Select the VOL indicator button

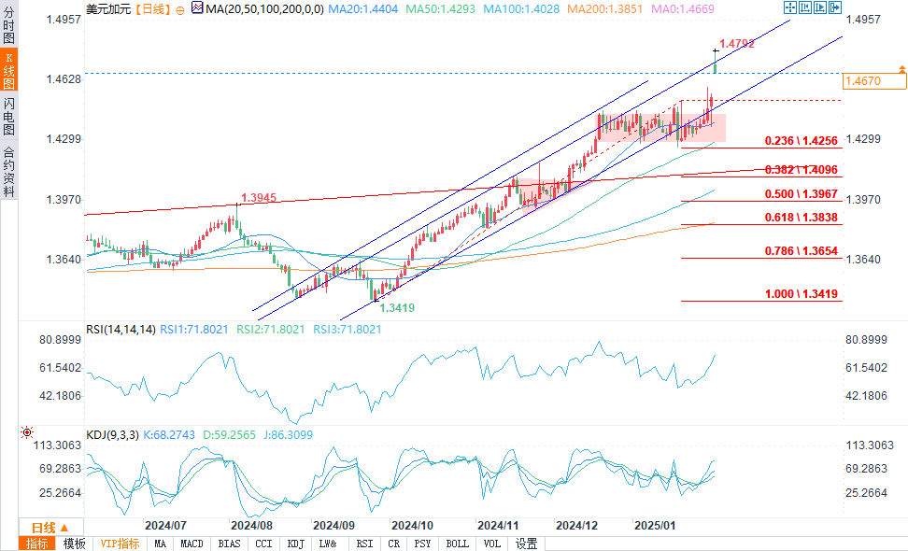pyautogui.click(x=492, y=544)
